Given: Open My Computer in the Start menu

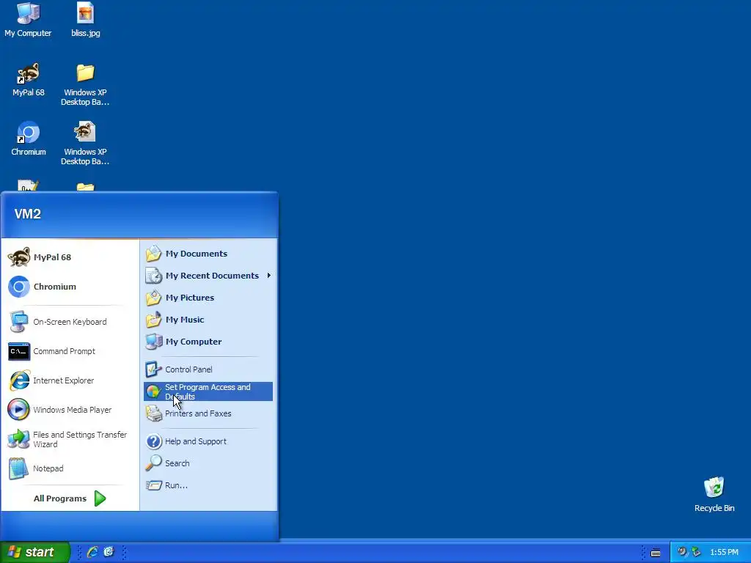Looking at the screenshot, I should [x=208, y=342].
